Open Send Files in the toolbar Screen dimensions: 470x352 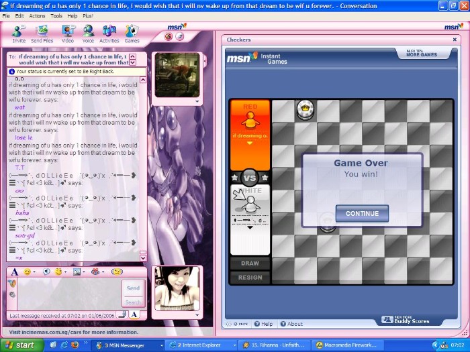[42, 34]
